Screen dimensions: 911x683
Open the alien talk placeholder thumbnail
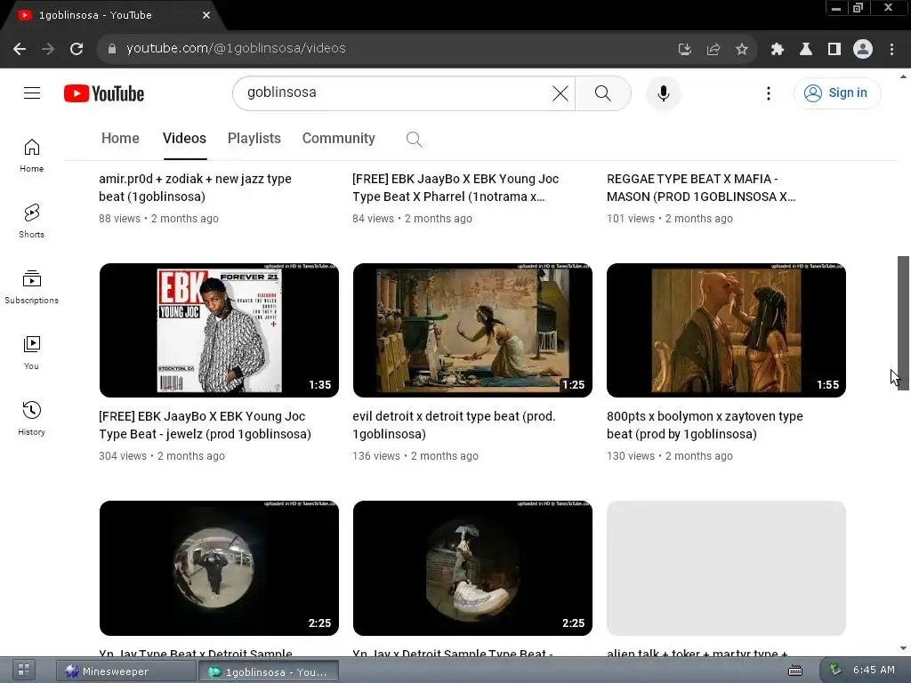click(726, 568)
